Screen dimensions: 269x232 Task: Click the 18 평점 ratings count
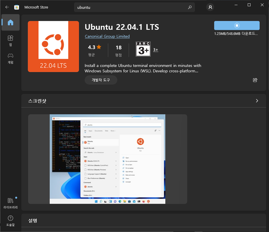coord(118,50)
